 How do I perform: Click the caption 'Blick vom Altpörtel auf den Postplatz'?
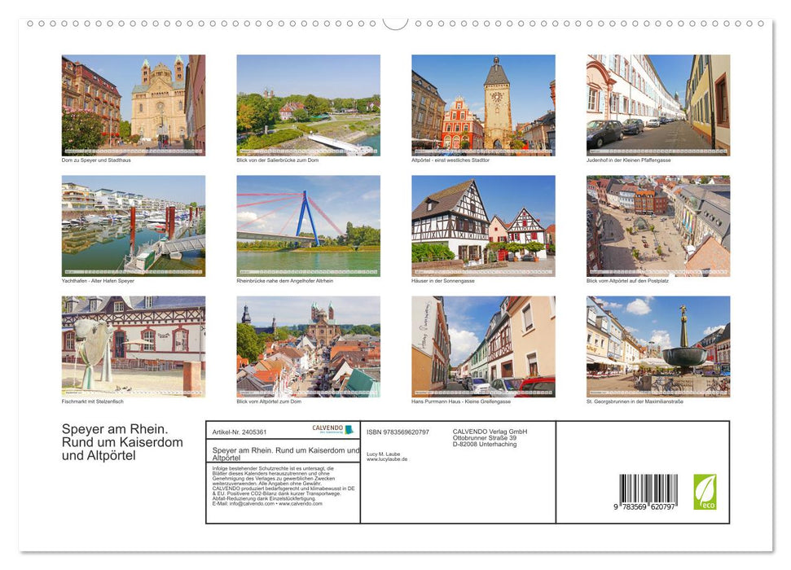click(x=627, y=280)
